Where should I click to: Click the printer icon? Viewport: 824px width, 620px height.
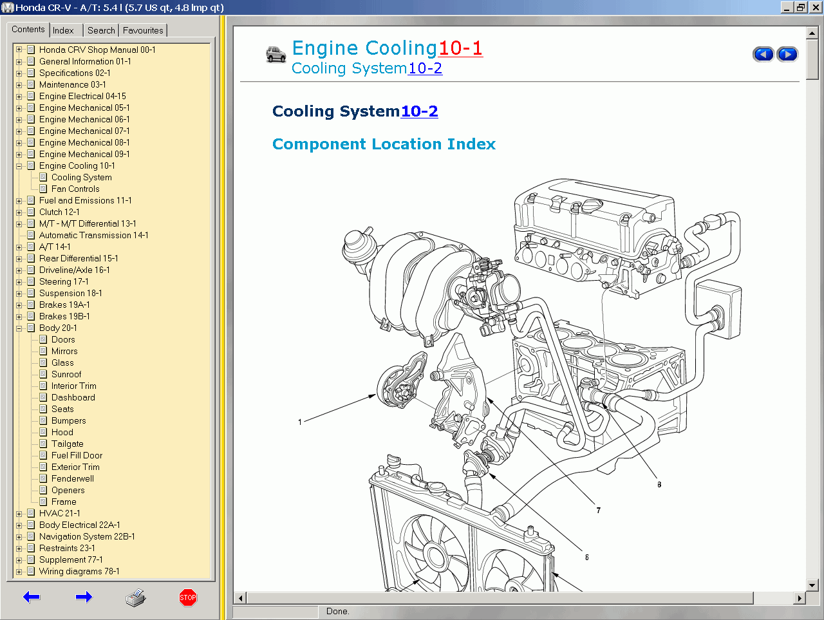click(x=136, y=597)
